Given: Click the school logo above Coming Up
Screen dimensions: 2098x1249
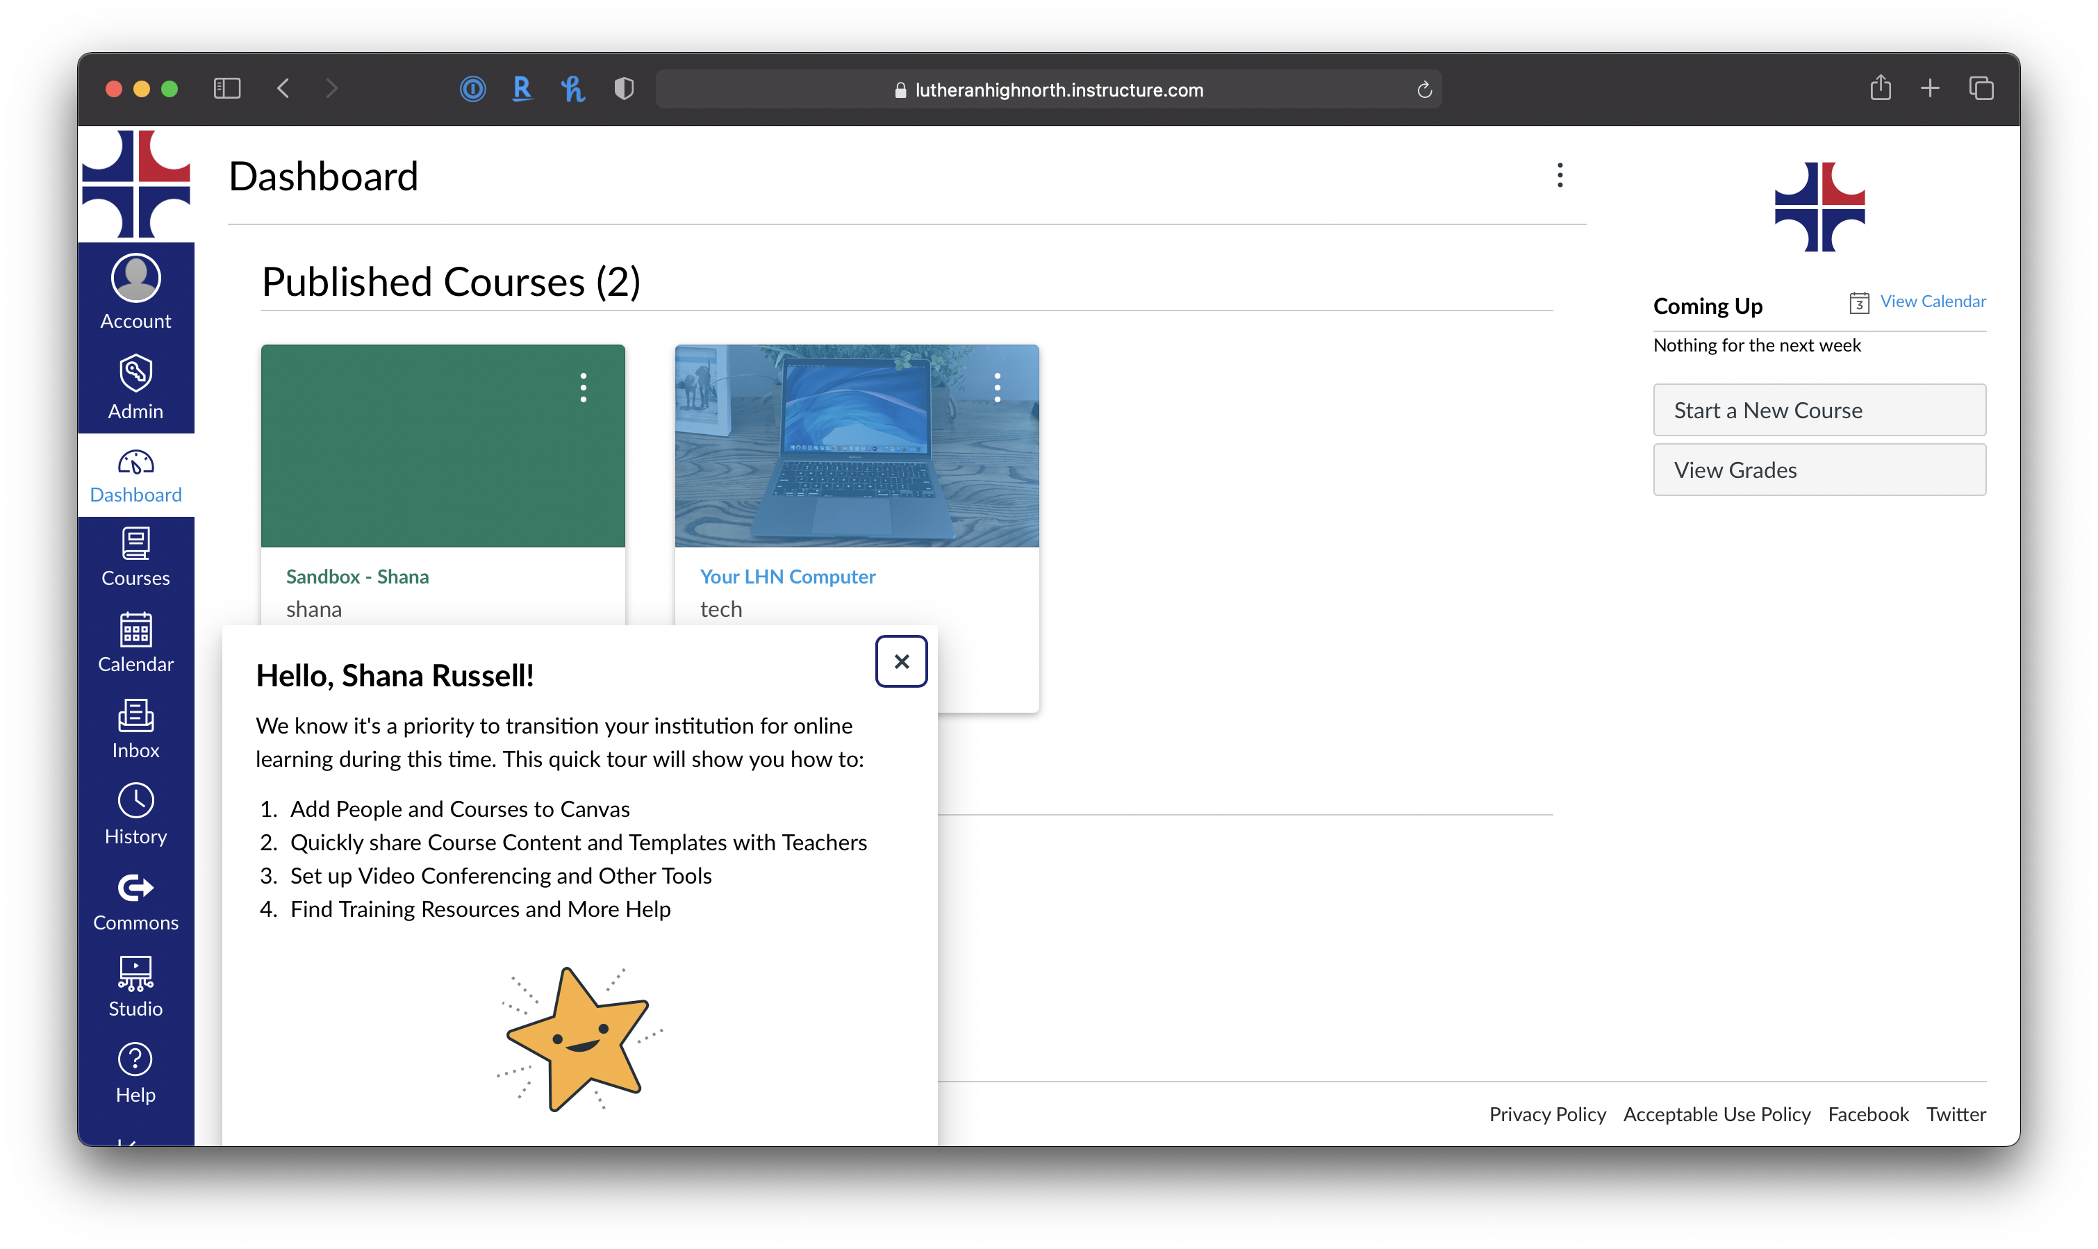Looking at the screenshot, I should coord(1819,206).
